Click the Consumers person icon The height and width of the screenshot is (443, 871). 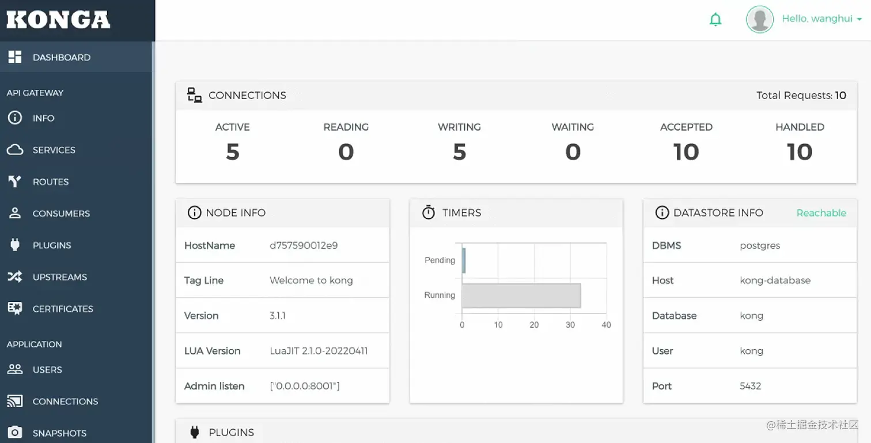(15, 213)
